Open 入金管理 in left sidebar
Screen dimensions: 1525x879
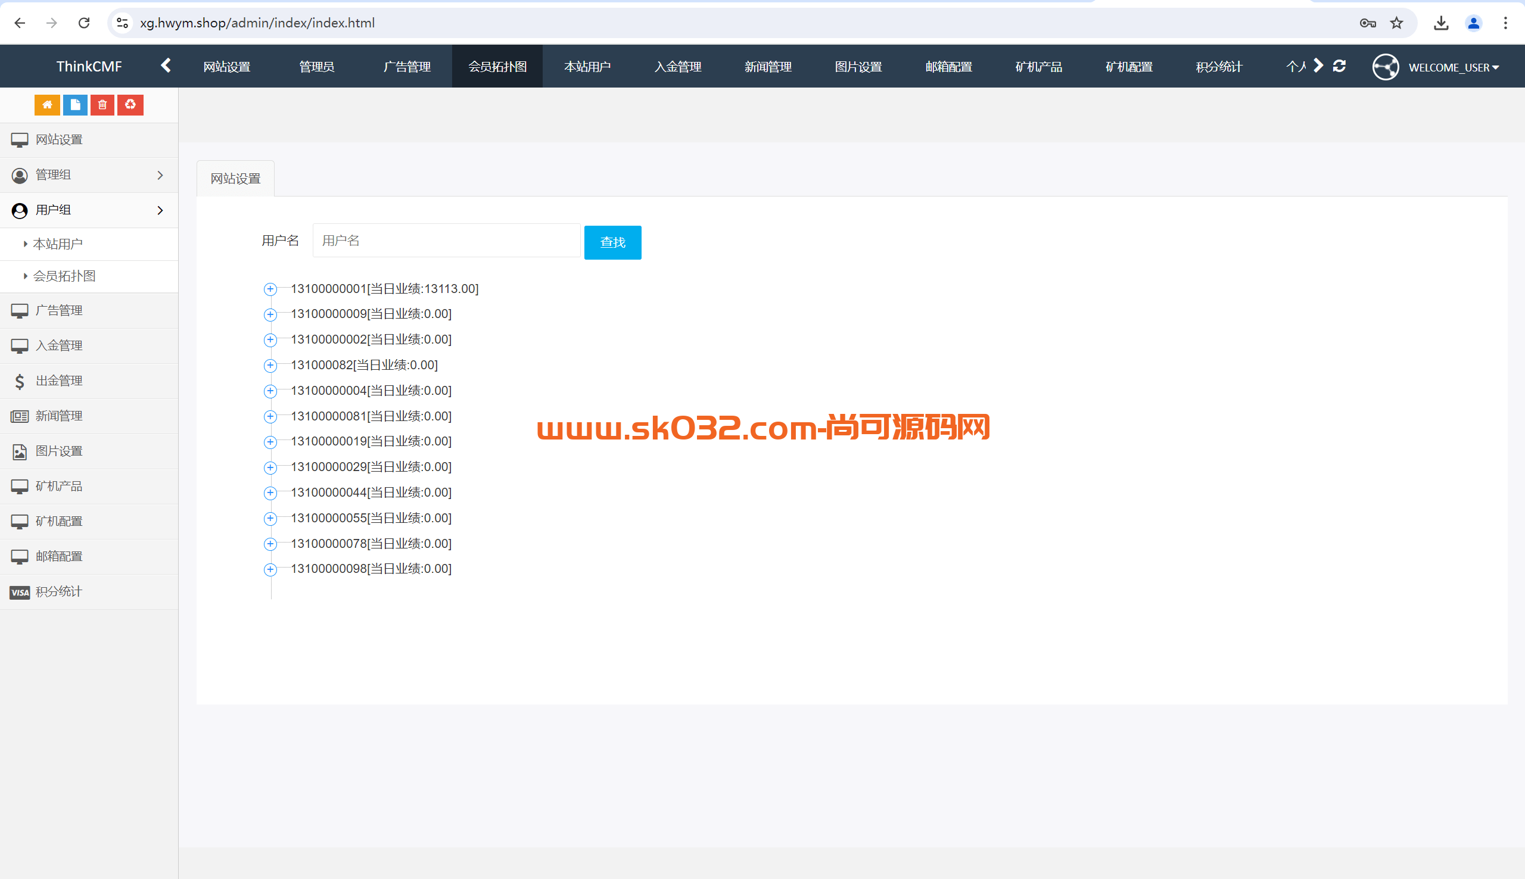89,346
